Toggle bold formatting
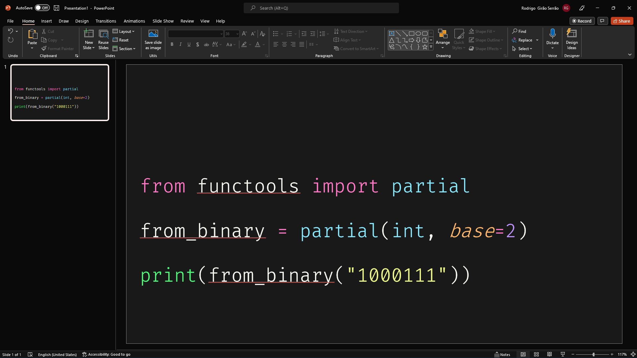637x358 pixels. (172, 44)
